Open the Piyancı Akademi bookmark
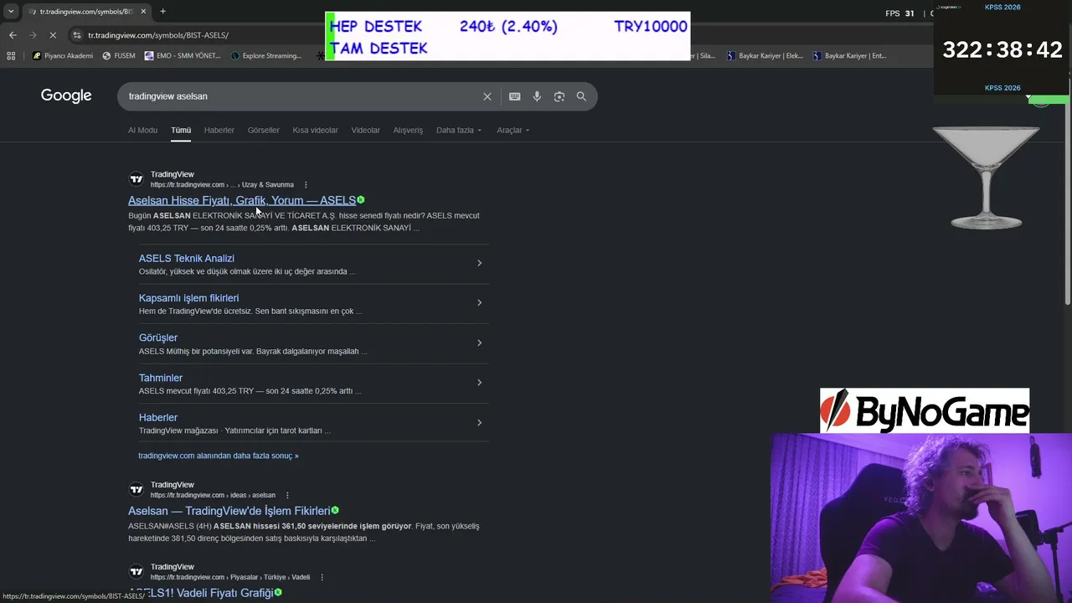The image size is (1072, 603). click(x=63, y=56)
